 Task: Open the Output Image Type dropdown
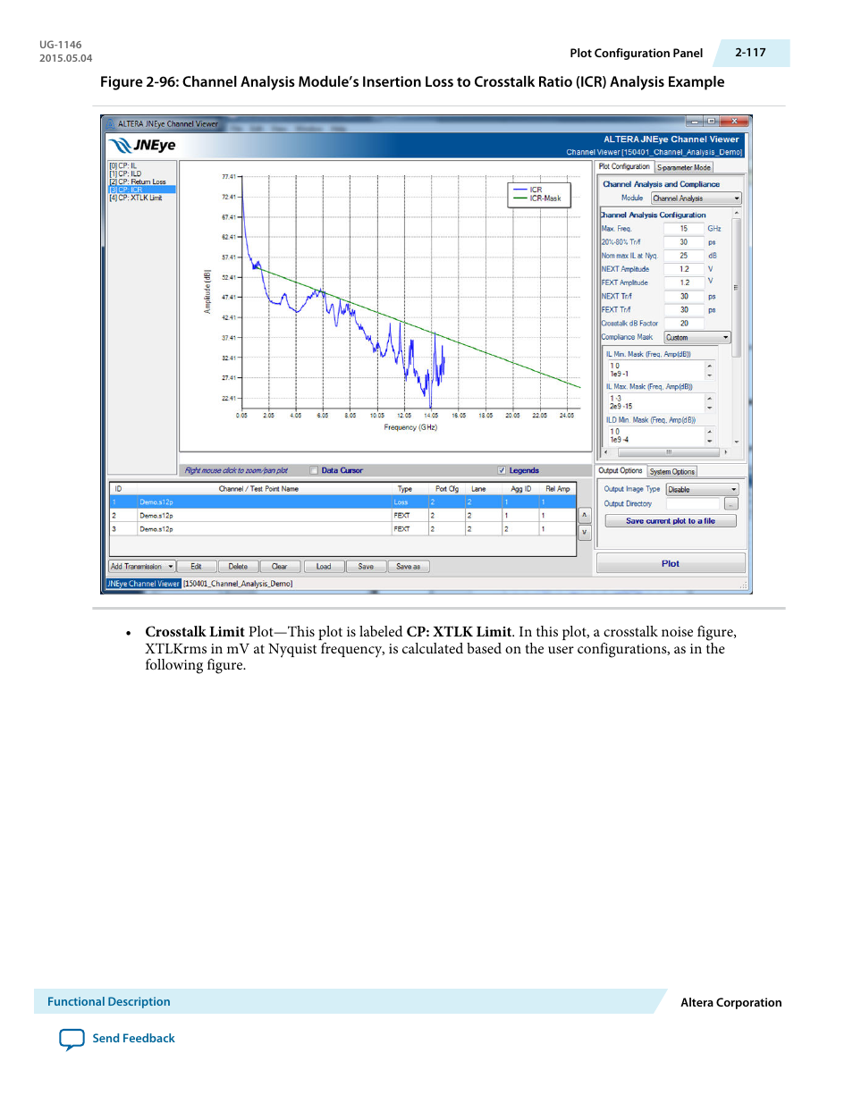coord(702,489)
